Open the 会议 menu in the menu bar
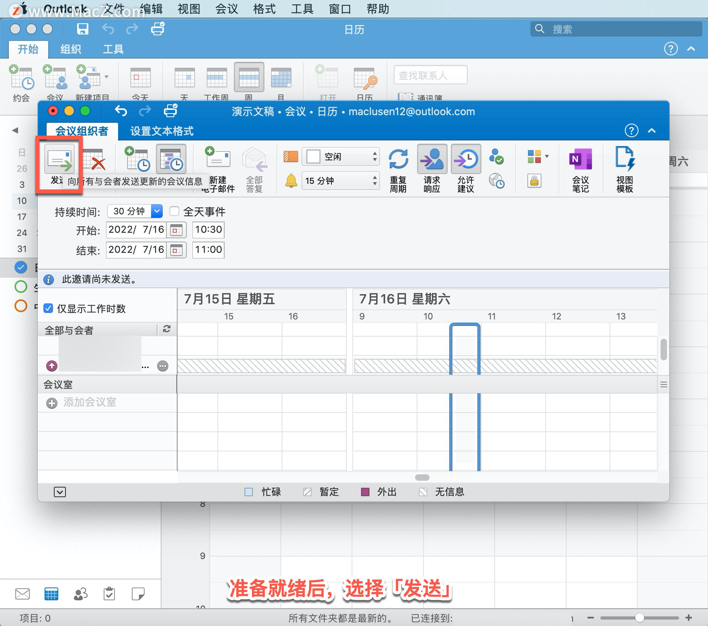 click(227, 9)
